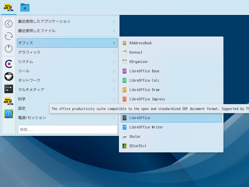Image resolution: width=249 pixels, height=187 pixels.
Task: Open the blue info center icon
Action: 9,114
